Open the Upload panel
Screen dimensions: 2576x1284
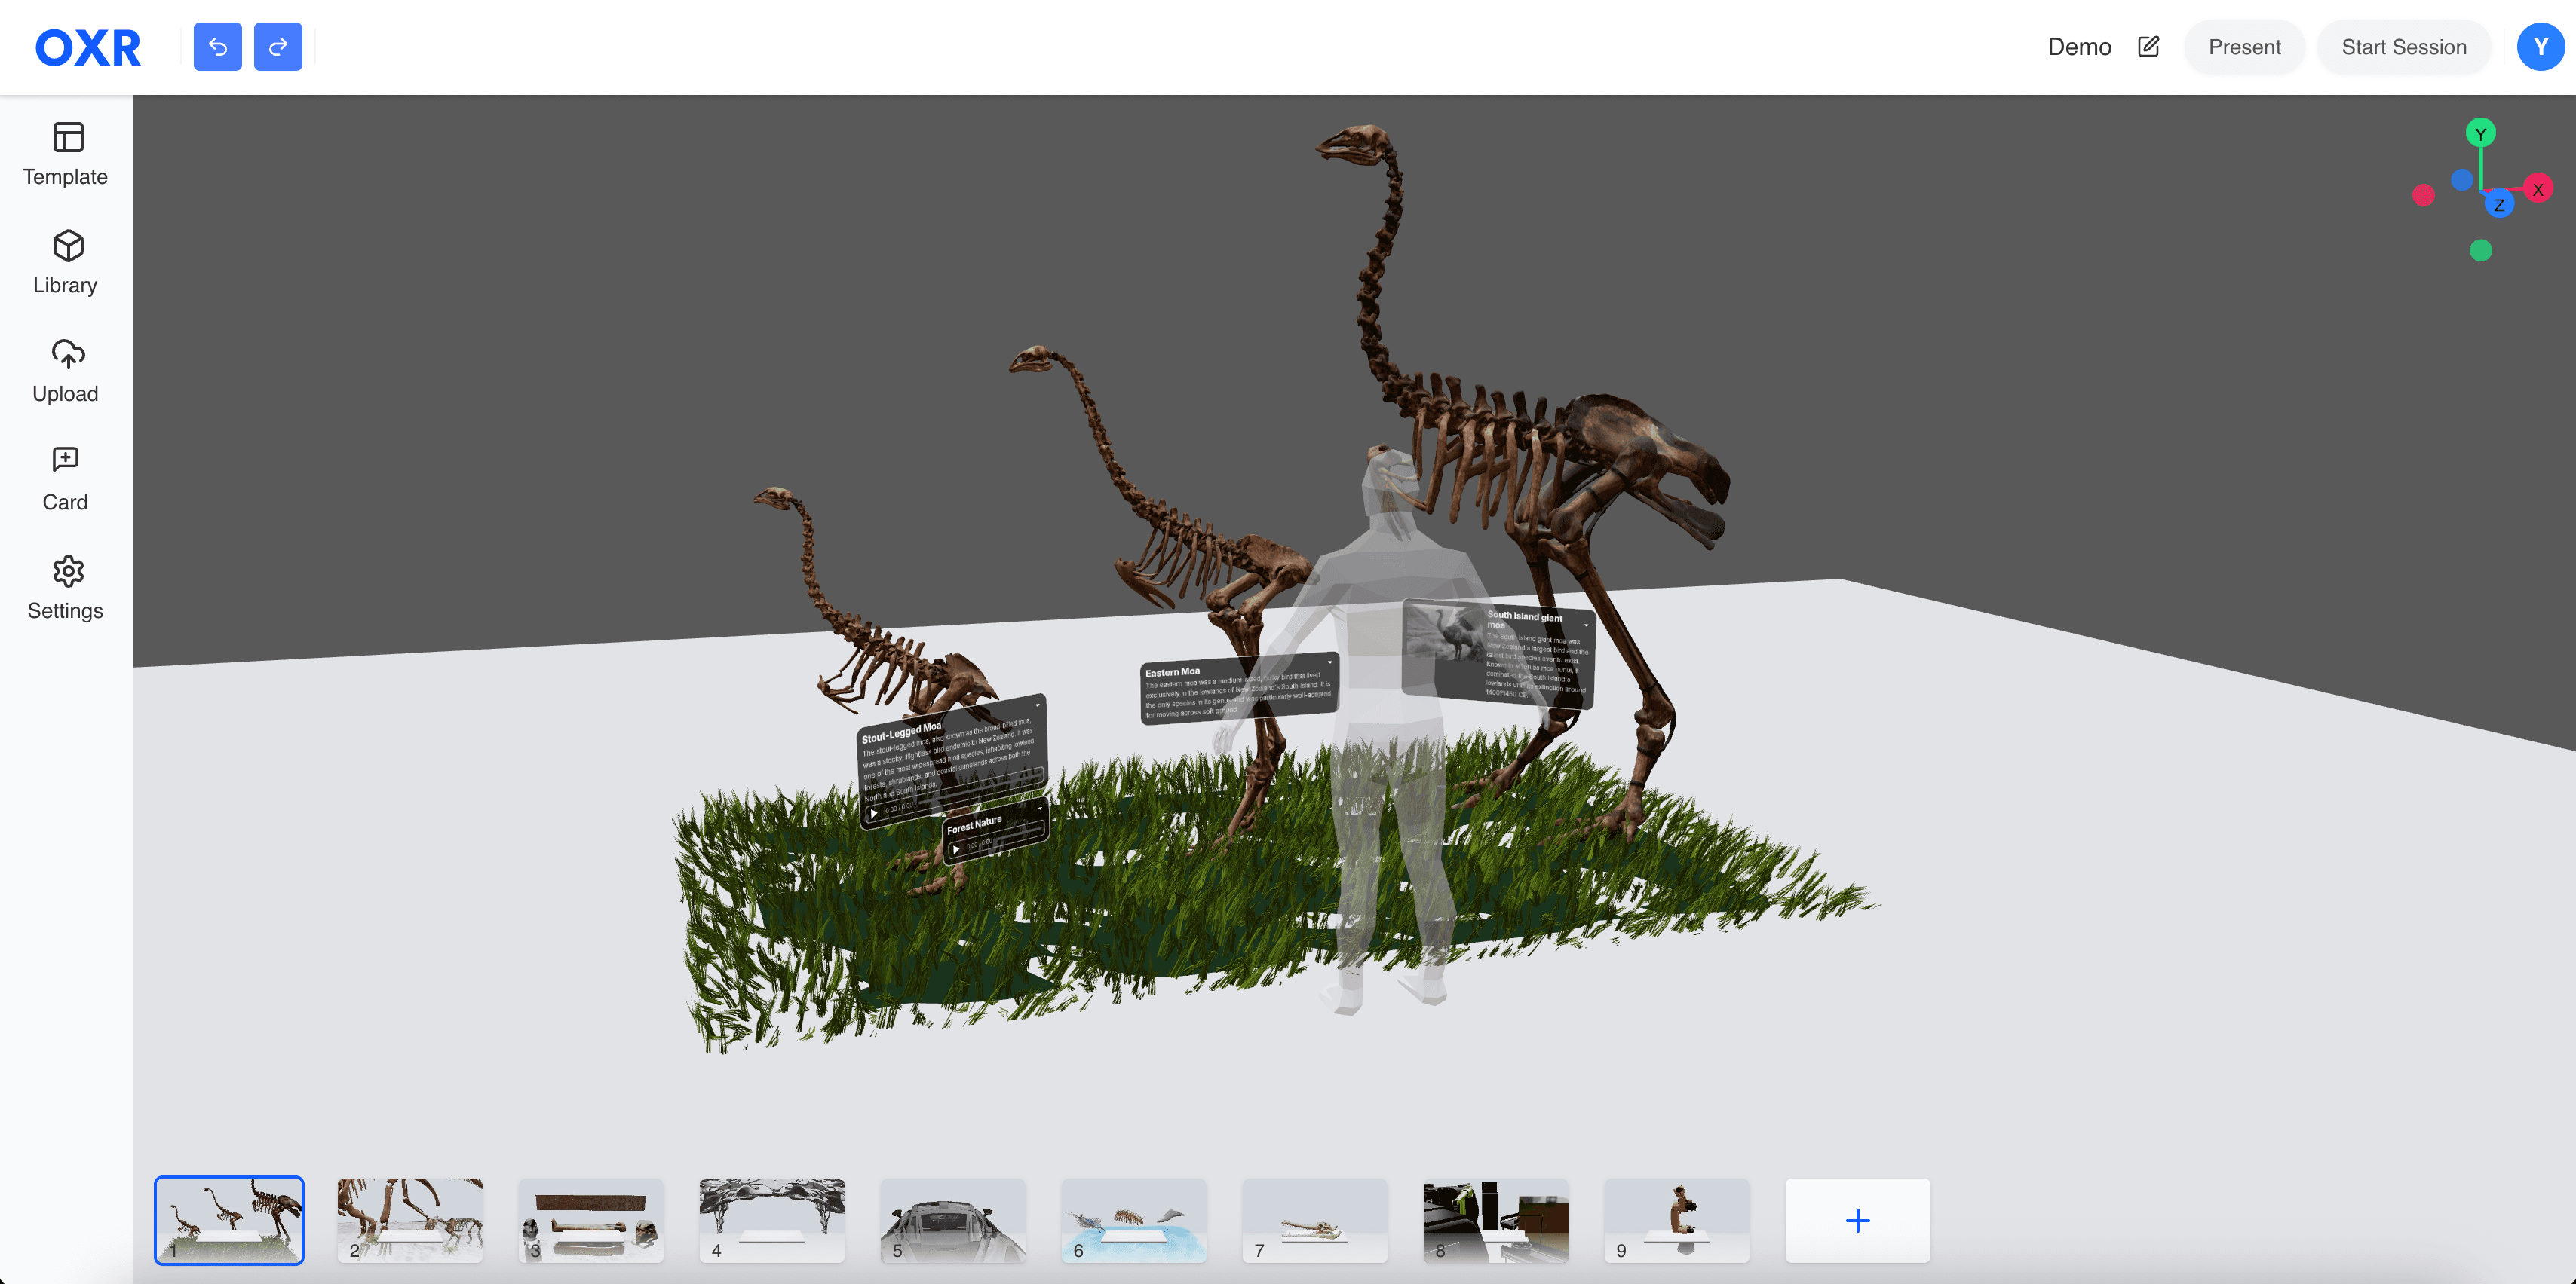pyautogui.click(x=66, y=371)
